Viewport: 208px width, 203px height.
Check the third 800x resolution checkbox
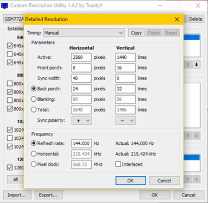click(10, 100)
